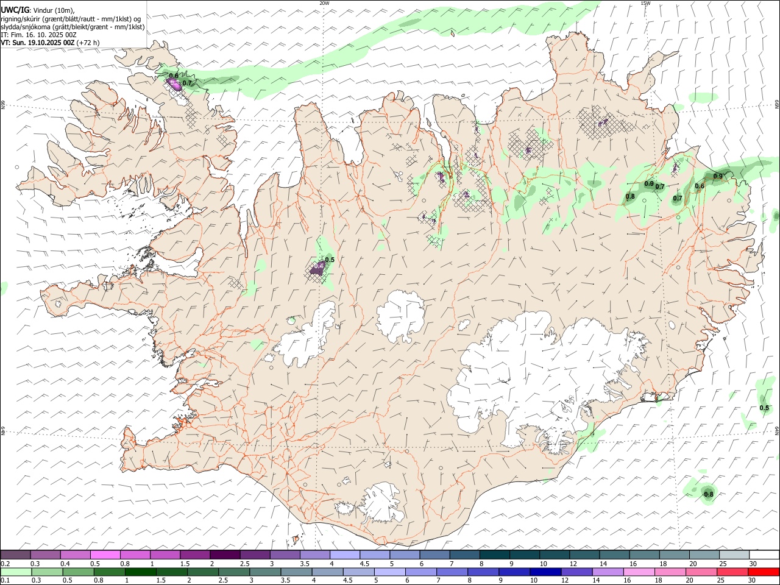Click the 0.5 value over sea at the right edge

tap(764, 408)
